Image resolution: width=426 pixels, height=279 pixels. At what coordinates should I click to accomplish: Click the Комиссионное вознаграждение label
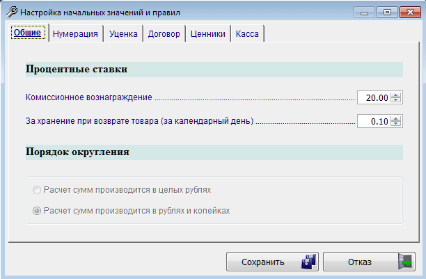point(89,97)
